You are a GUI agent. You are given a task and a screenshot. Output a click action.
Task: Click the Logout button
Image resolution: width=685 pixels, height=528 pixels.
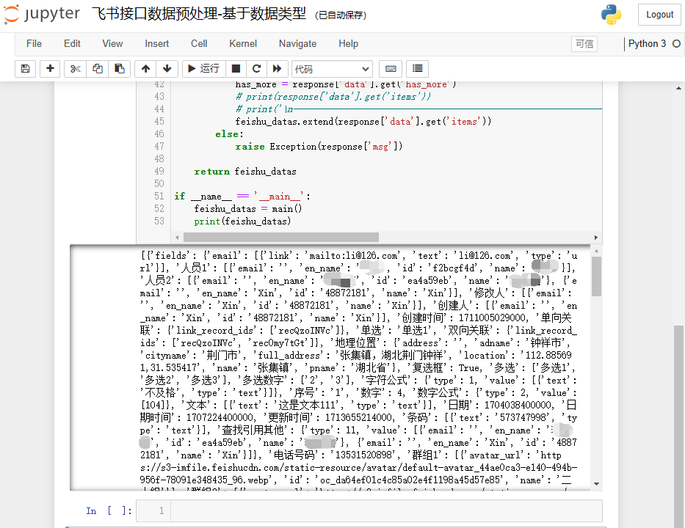[x=659, y=15]
